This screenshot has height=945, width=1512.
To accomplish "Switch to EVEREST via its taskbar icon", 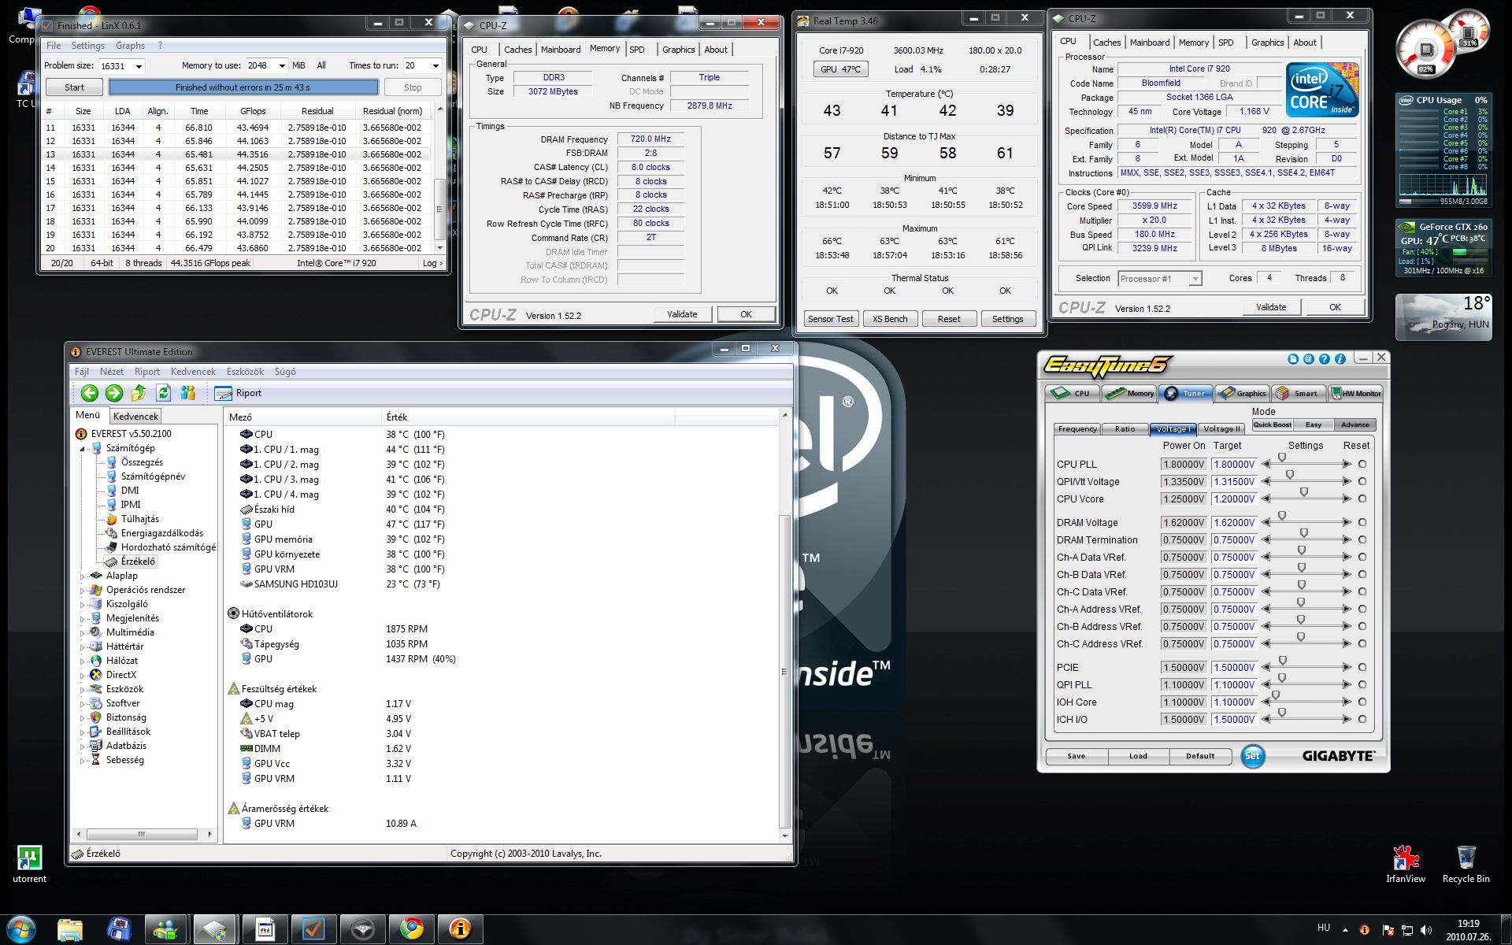I will click(x=460, y=930).
